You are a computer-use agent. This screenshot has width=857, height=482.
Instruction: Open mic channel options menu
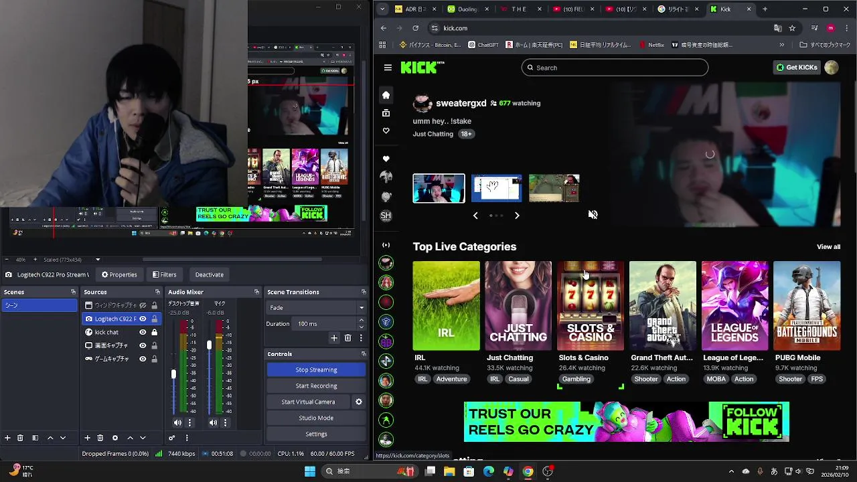225,422
